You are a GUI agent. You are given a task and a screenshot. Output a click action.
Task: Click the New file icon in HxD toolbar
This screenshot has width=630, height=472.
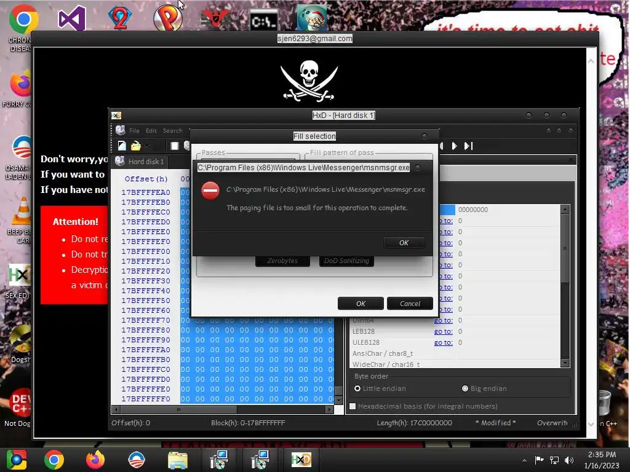(x=122, y=146)
